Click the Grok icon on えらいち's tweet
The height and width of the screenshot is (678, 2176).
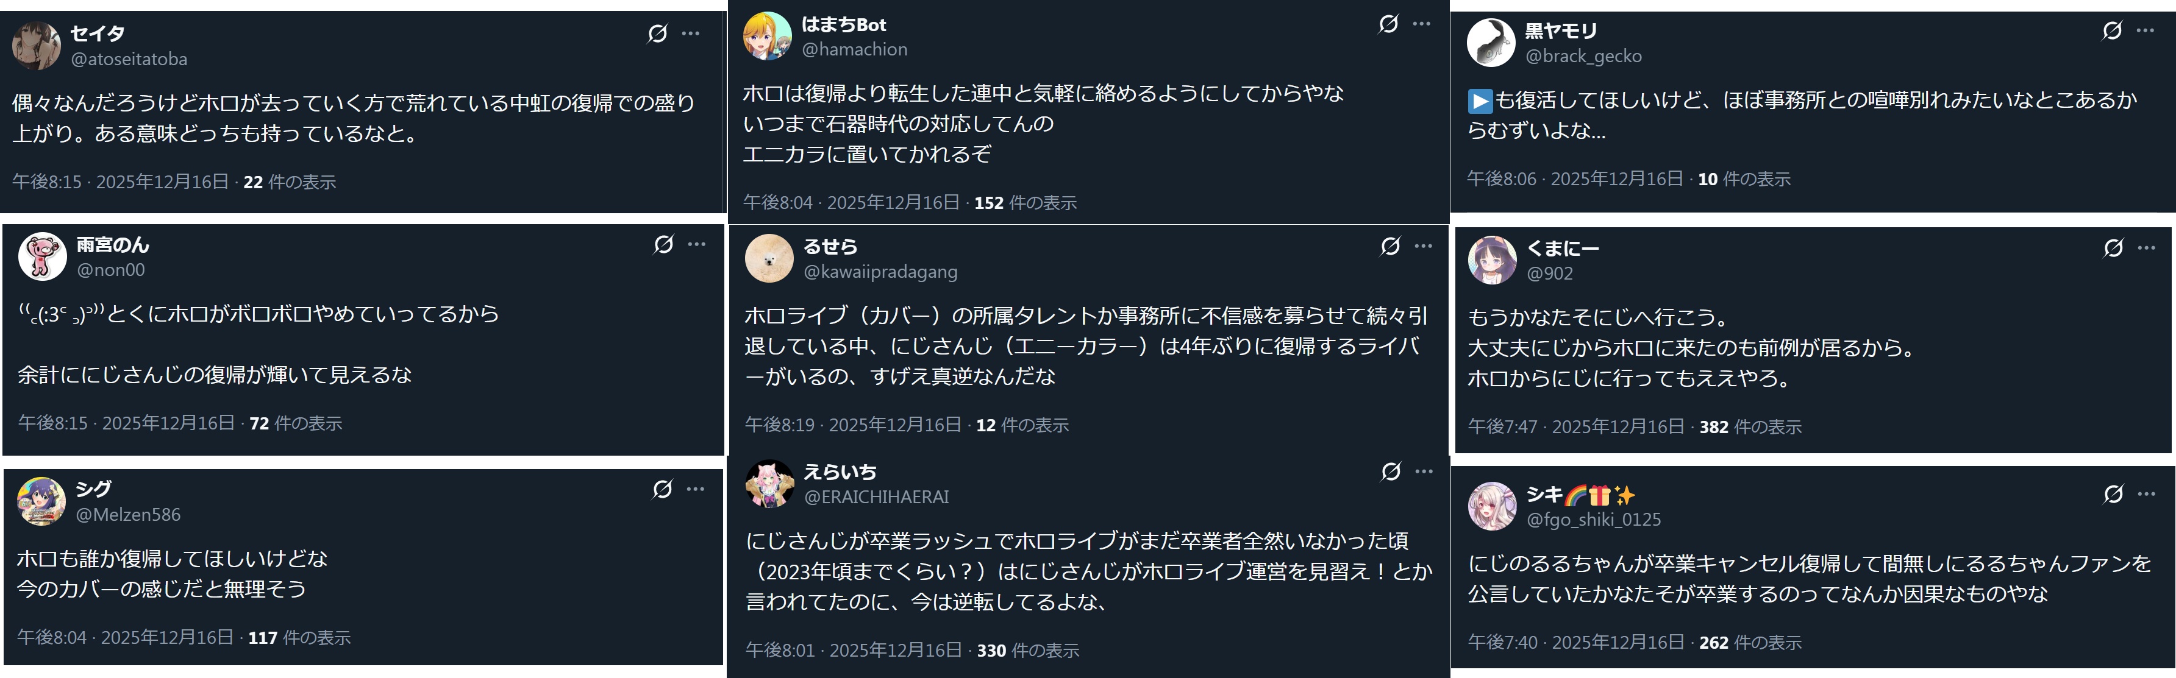point(1391,472)
